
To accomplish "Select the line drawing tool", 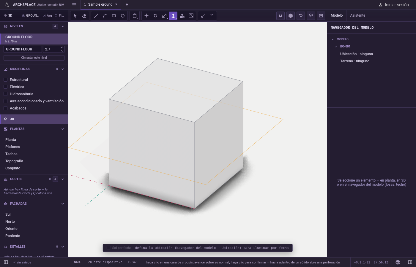I will [96, 16].
